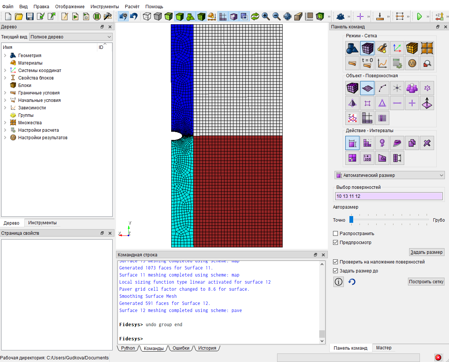Image resolution: width=449 pixels, height=362 pixels.
Task: Select the smoothing iron action icon
Action: 397,143
